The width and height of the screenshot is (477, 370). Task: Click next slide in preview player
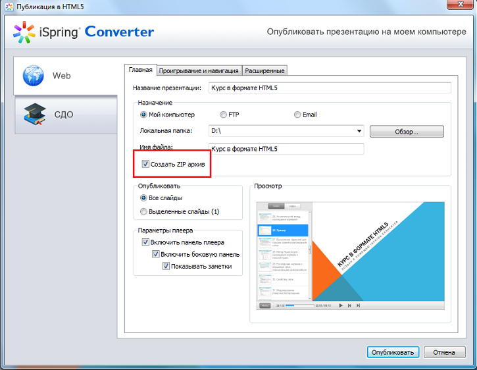pos(358,305)
